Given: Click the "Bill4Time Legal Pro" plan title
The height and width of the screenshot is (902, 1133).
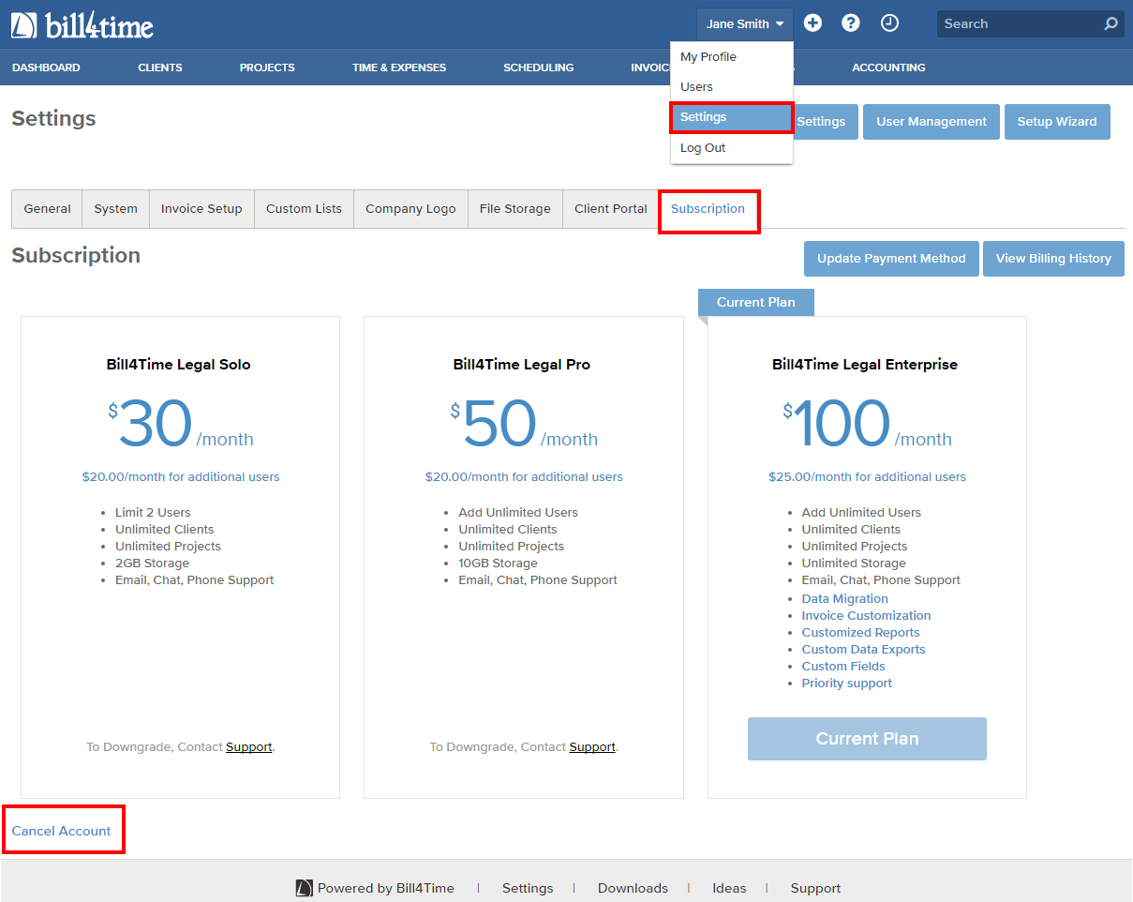Looking at the screenshot, I should 522,365.
